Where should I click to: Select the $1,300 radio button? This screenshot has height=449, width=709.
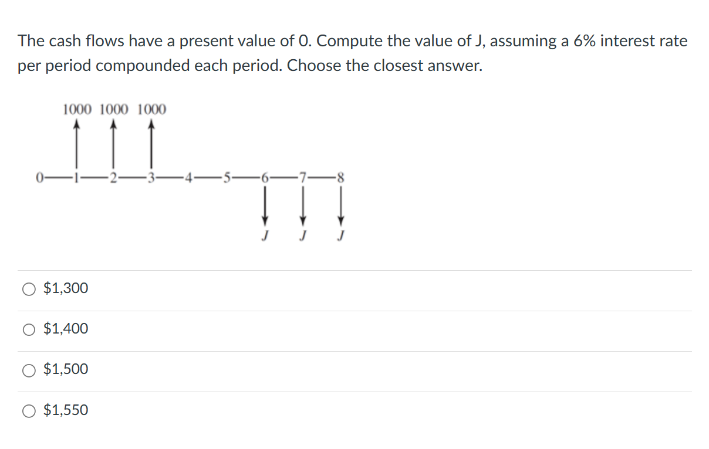coord(28,288)
